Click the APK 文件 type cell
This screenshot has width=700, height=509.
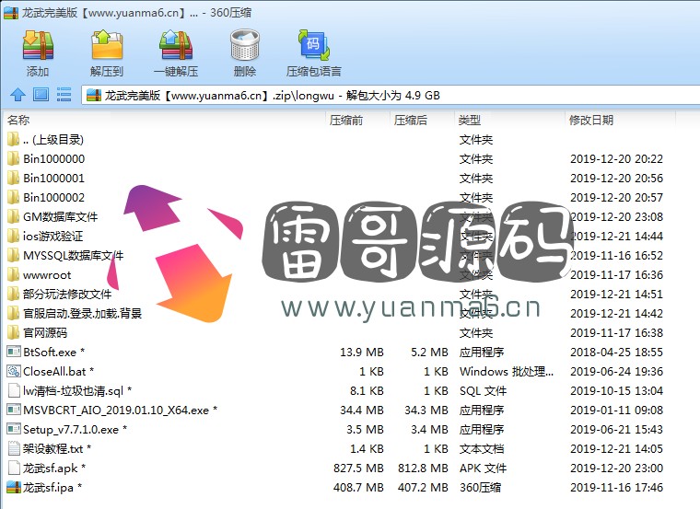tap(483, 469)
